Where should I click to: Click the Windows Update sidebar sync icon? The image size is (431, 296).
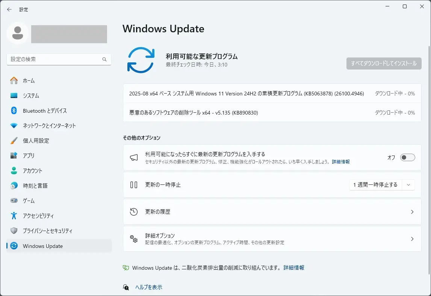(x=14, y=246)
